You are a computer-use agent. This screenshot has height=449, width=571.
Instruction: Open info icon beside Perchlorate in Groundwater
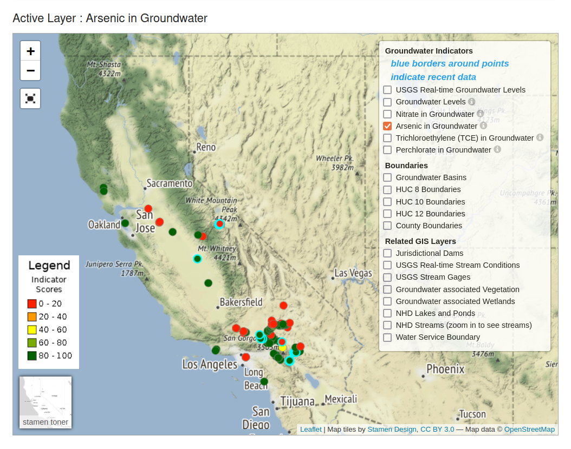tap(497, 149)
